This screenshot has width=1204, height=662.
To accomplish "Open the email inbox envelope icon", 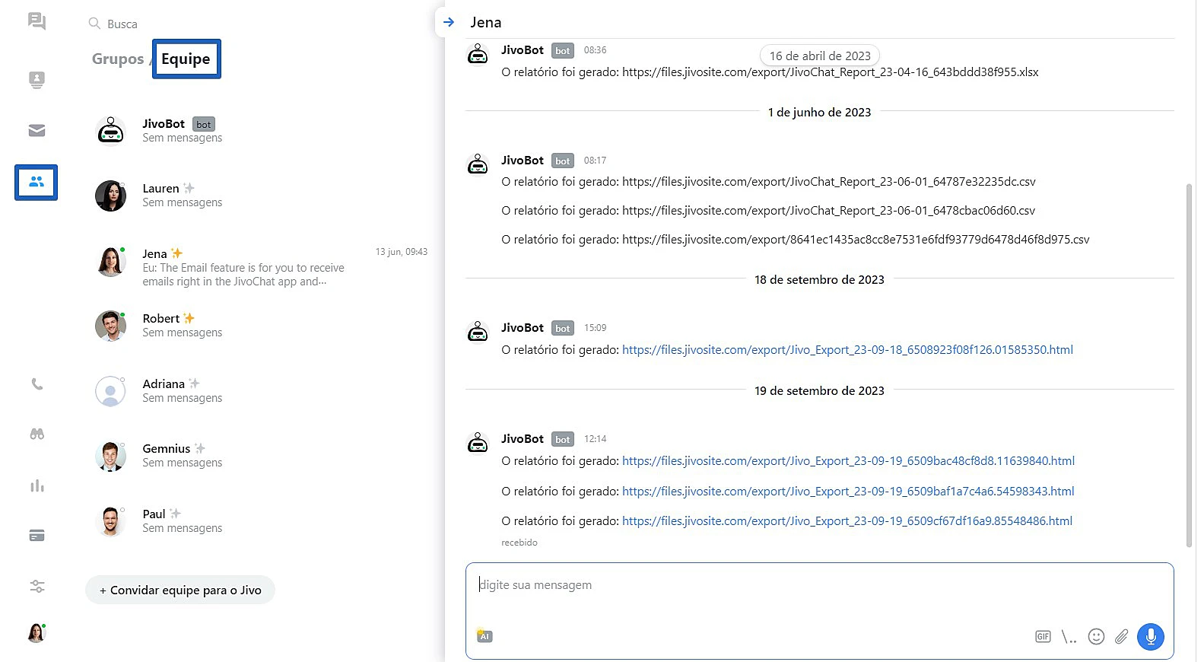I will pyautogui.click(x=37, y=131).
